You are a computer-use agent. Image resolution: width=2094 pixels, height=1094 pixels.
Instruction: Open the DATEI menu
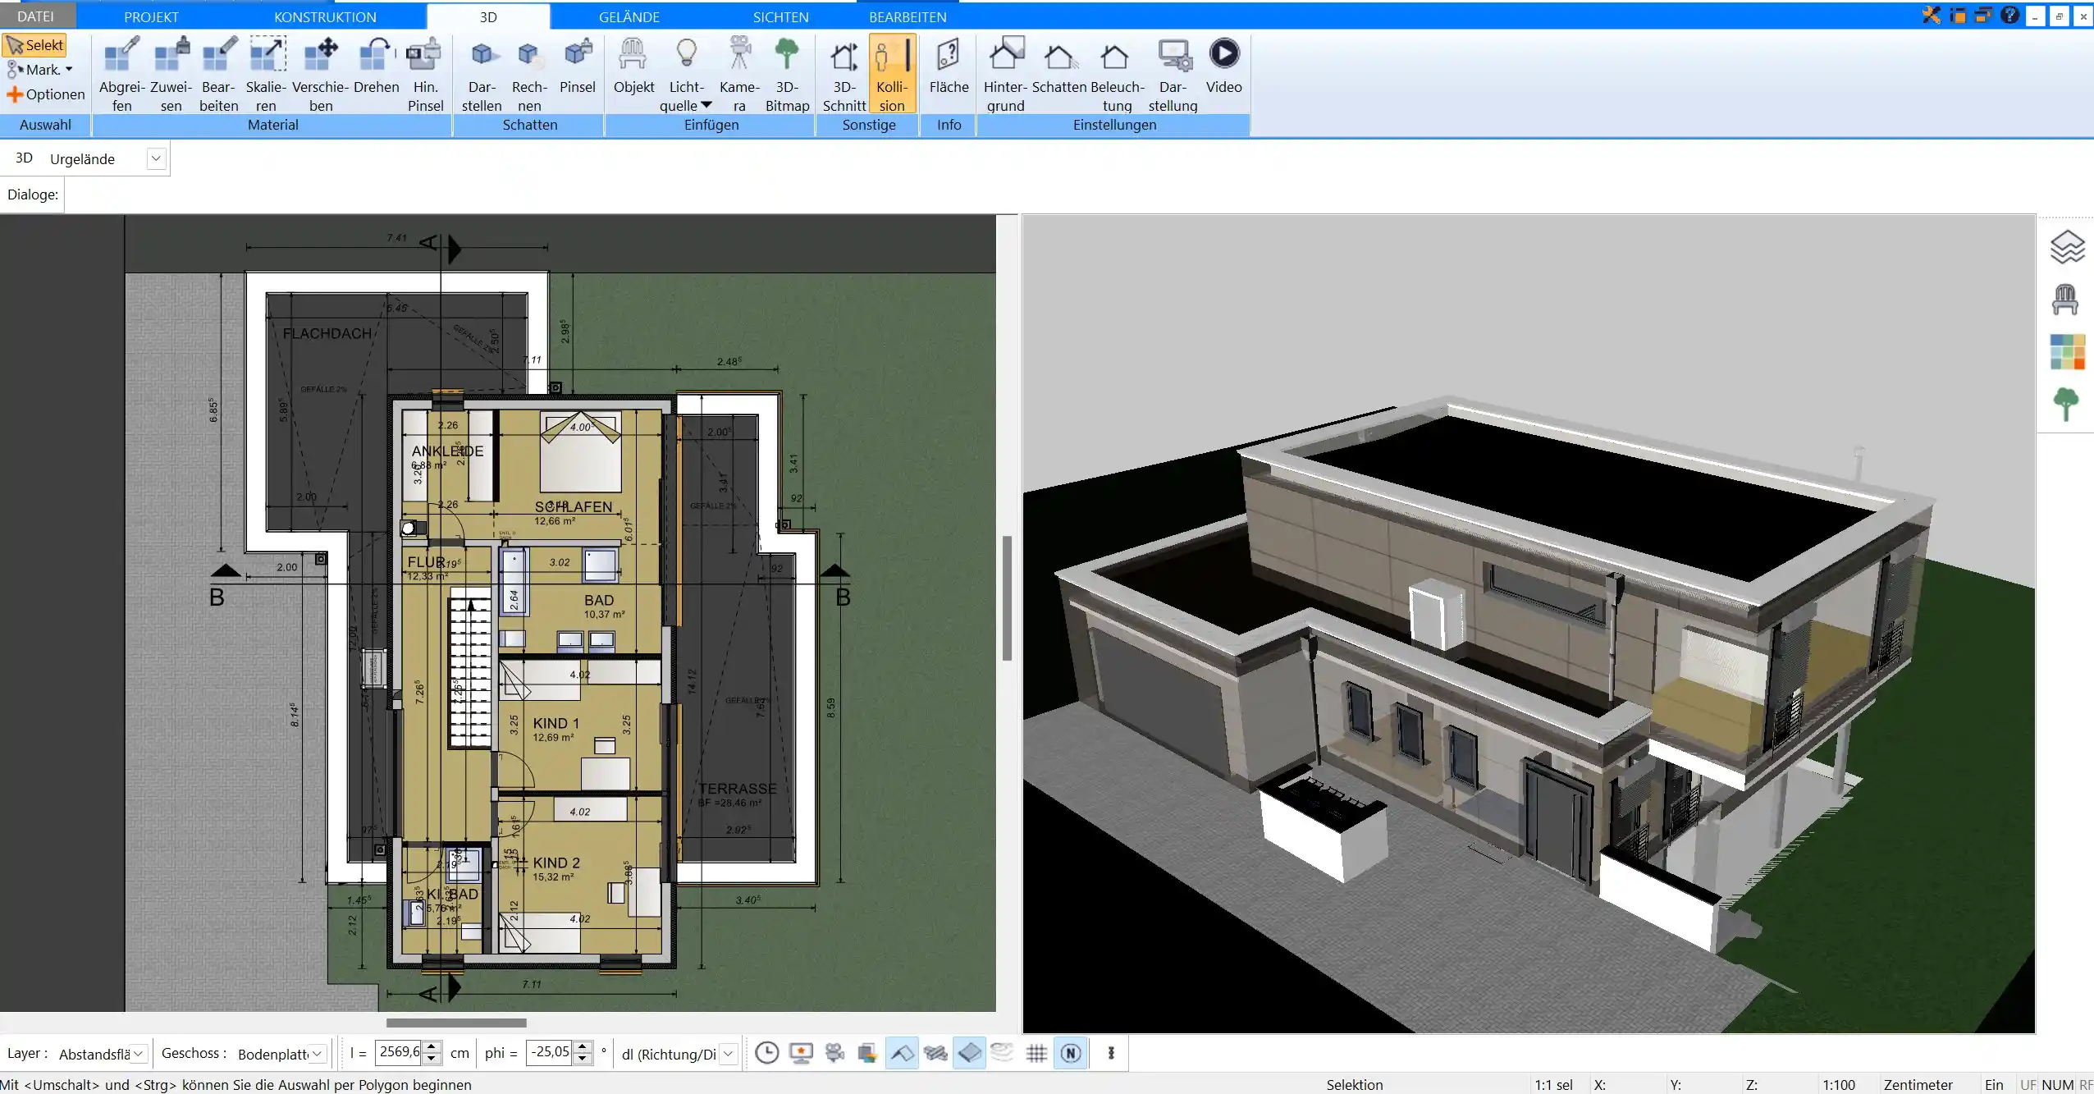[36, 16]
